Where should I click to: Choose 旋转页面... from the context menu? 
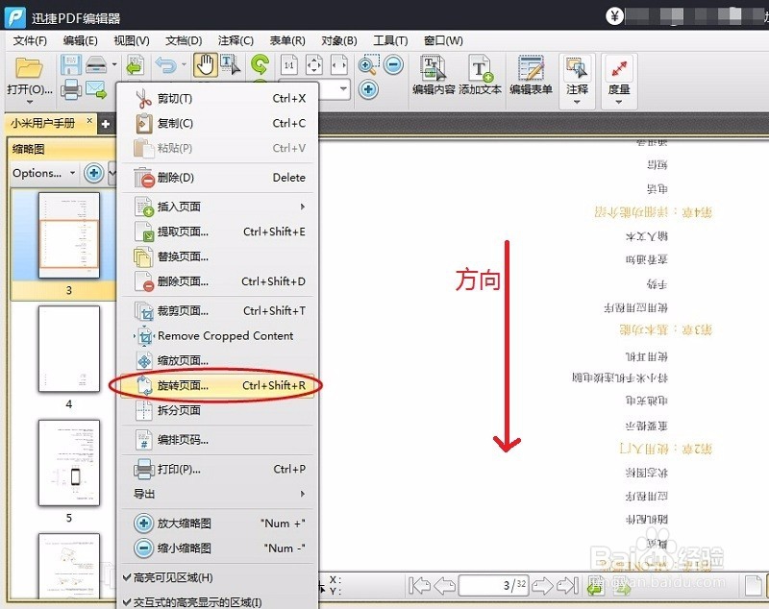pyautogui.click(x=217, y=385)
